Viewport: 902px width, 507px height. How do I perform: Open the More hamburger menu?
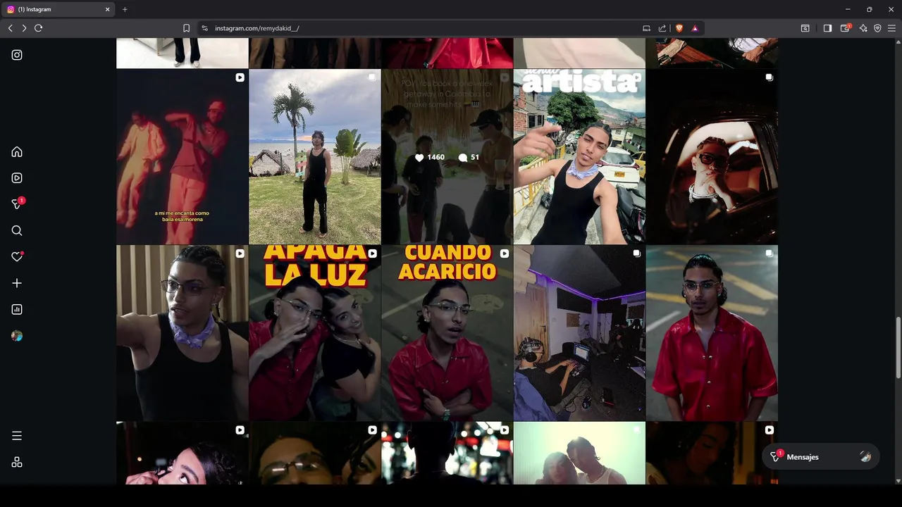17,436
